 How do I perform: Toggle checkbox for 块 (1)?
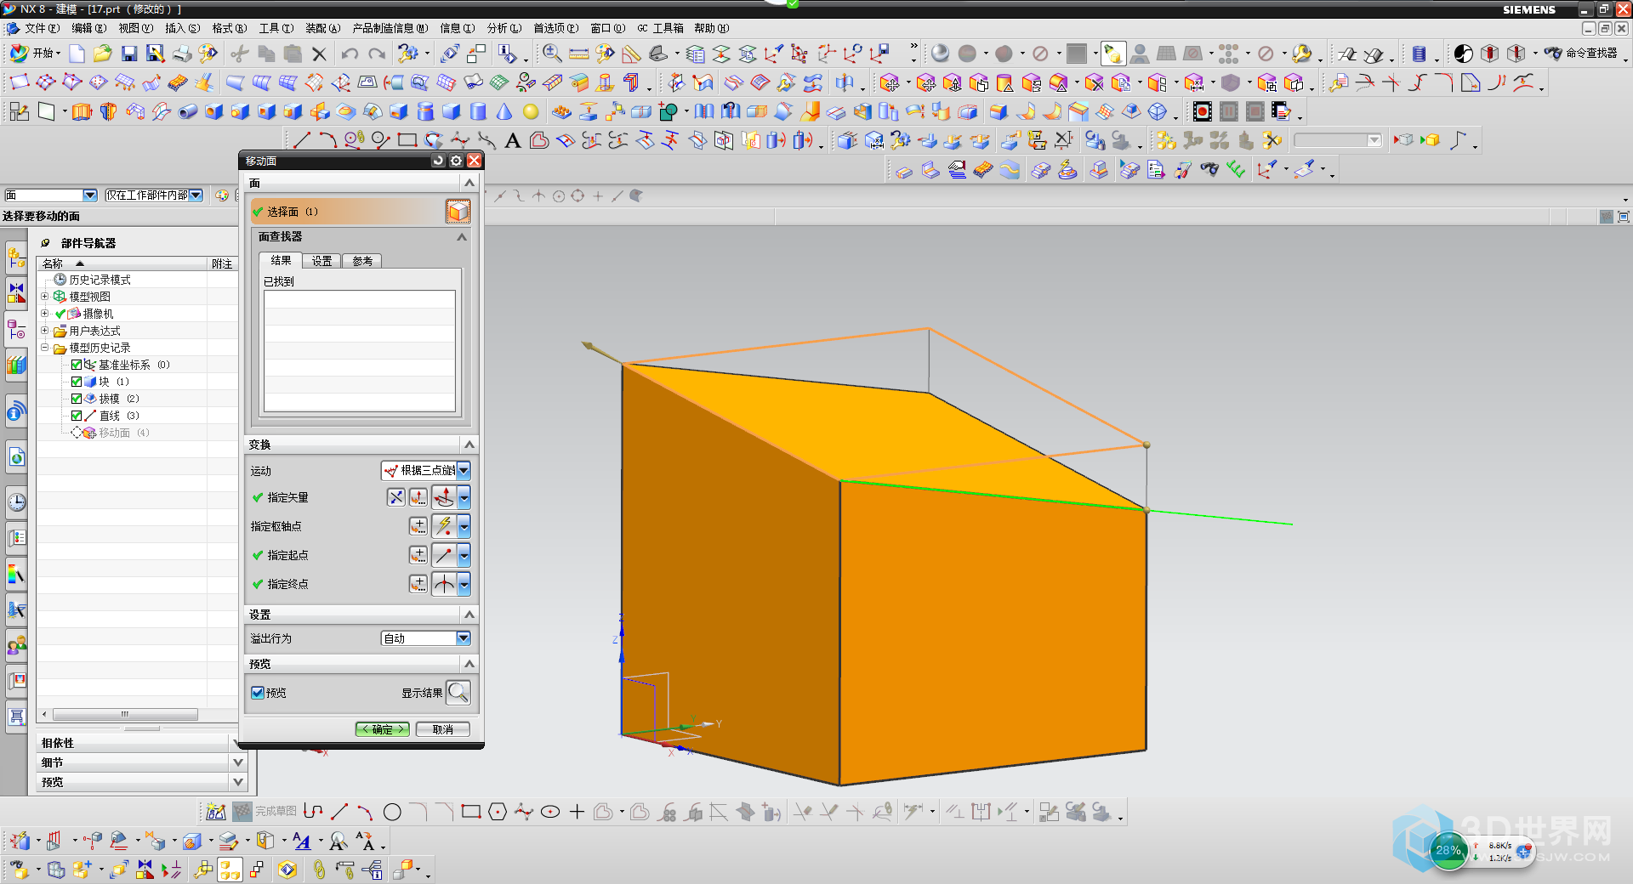click(77, 382)
